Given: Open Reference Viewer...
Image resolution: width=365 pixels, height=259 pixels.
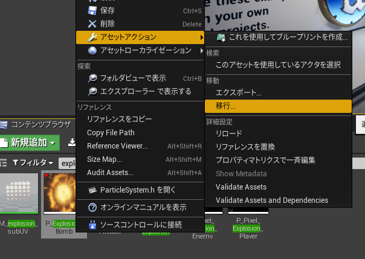Looking at the screenshot, I should pyautogui.click(x=140, y=145).
